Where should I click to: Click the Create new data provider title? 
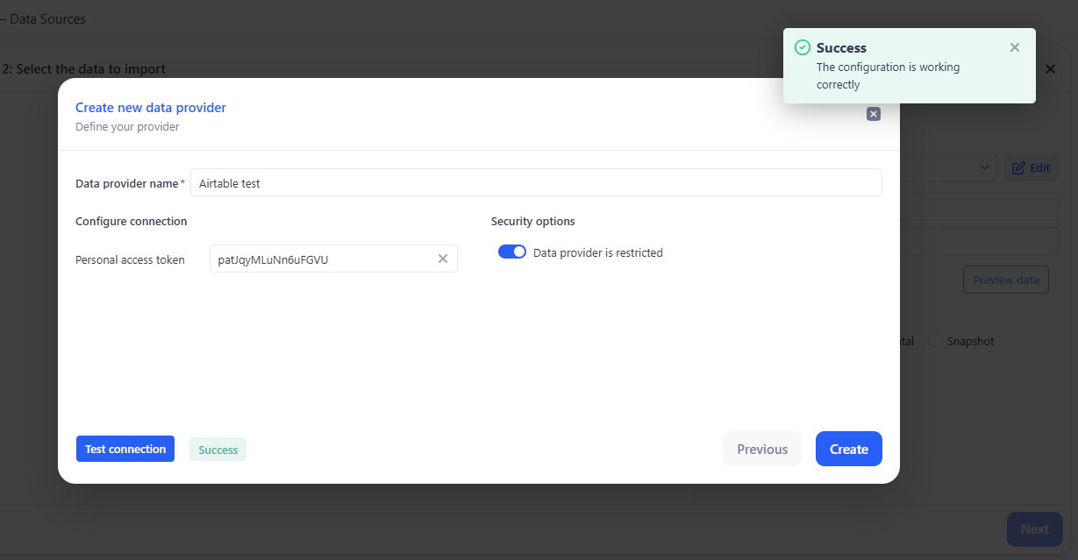[x=151, y=108]
